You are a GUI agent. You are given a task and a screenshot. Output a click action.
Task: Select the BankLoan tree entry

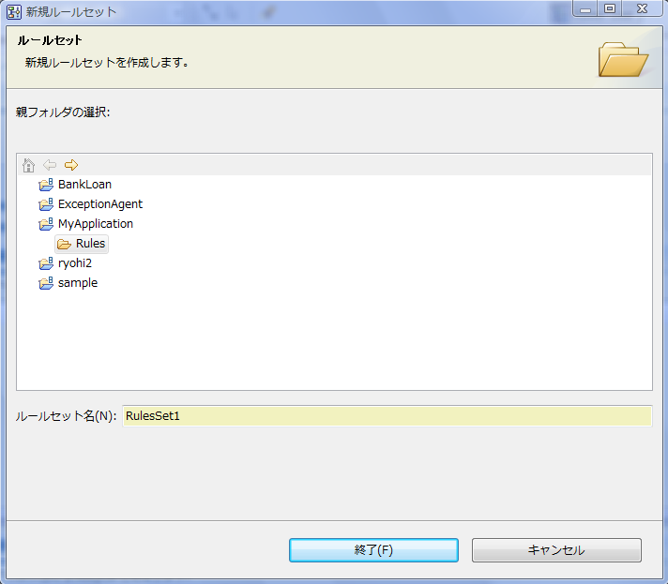click(84, 185)
